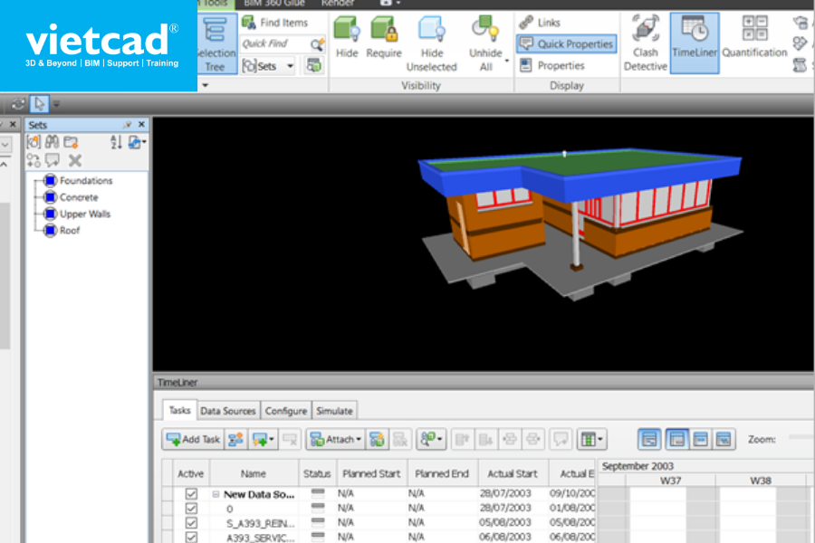This screenshot has height=543, width=815.
Task: Click the duplicate set icon
Action: [34, 160]
